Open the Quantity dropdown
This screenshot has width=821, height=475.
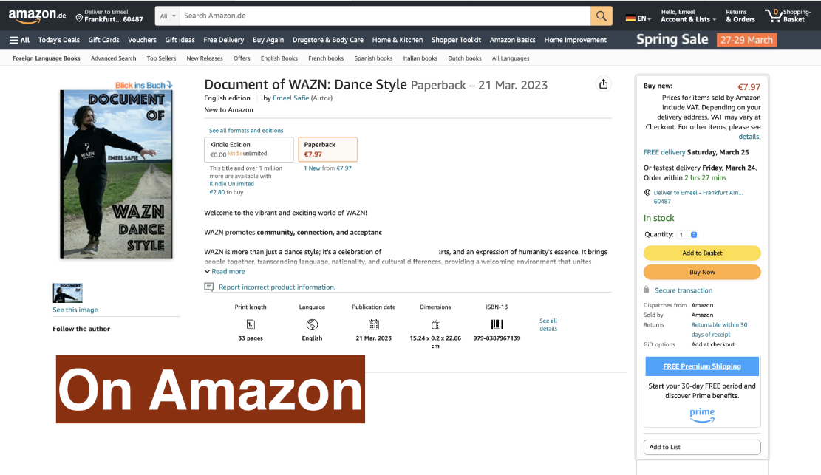pos(687,235)
